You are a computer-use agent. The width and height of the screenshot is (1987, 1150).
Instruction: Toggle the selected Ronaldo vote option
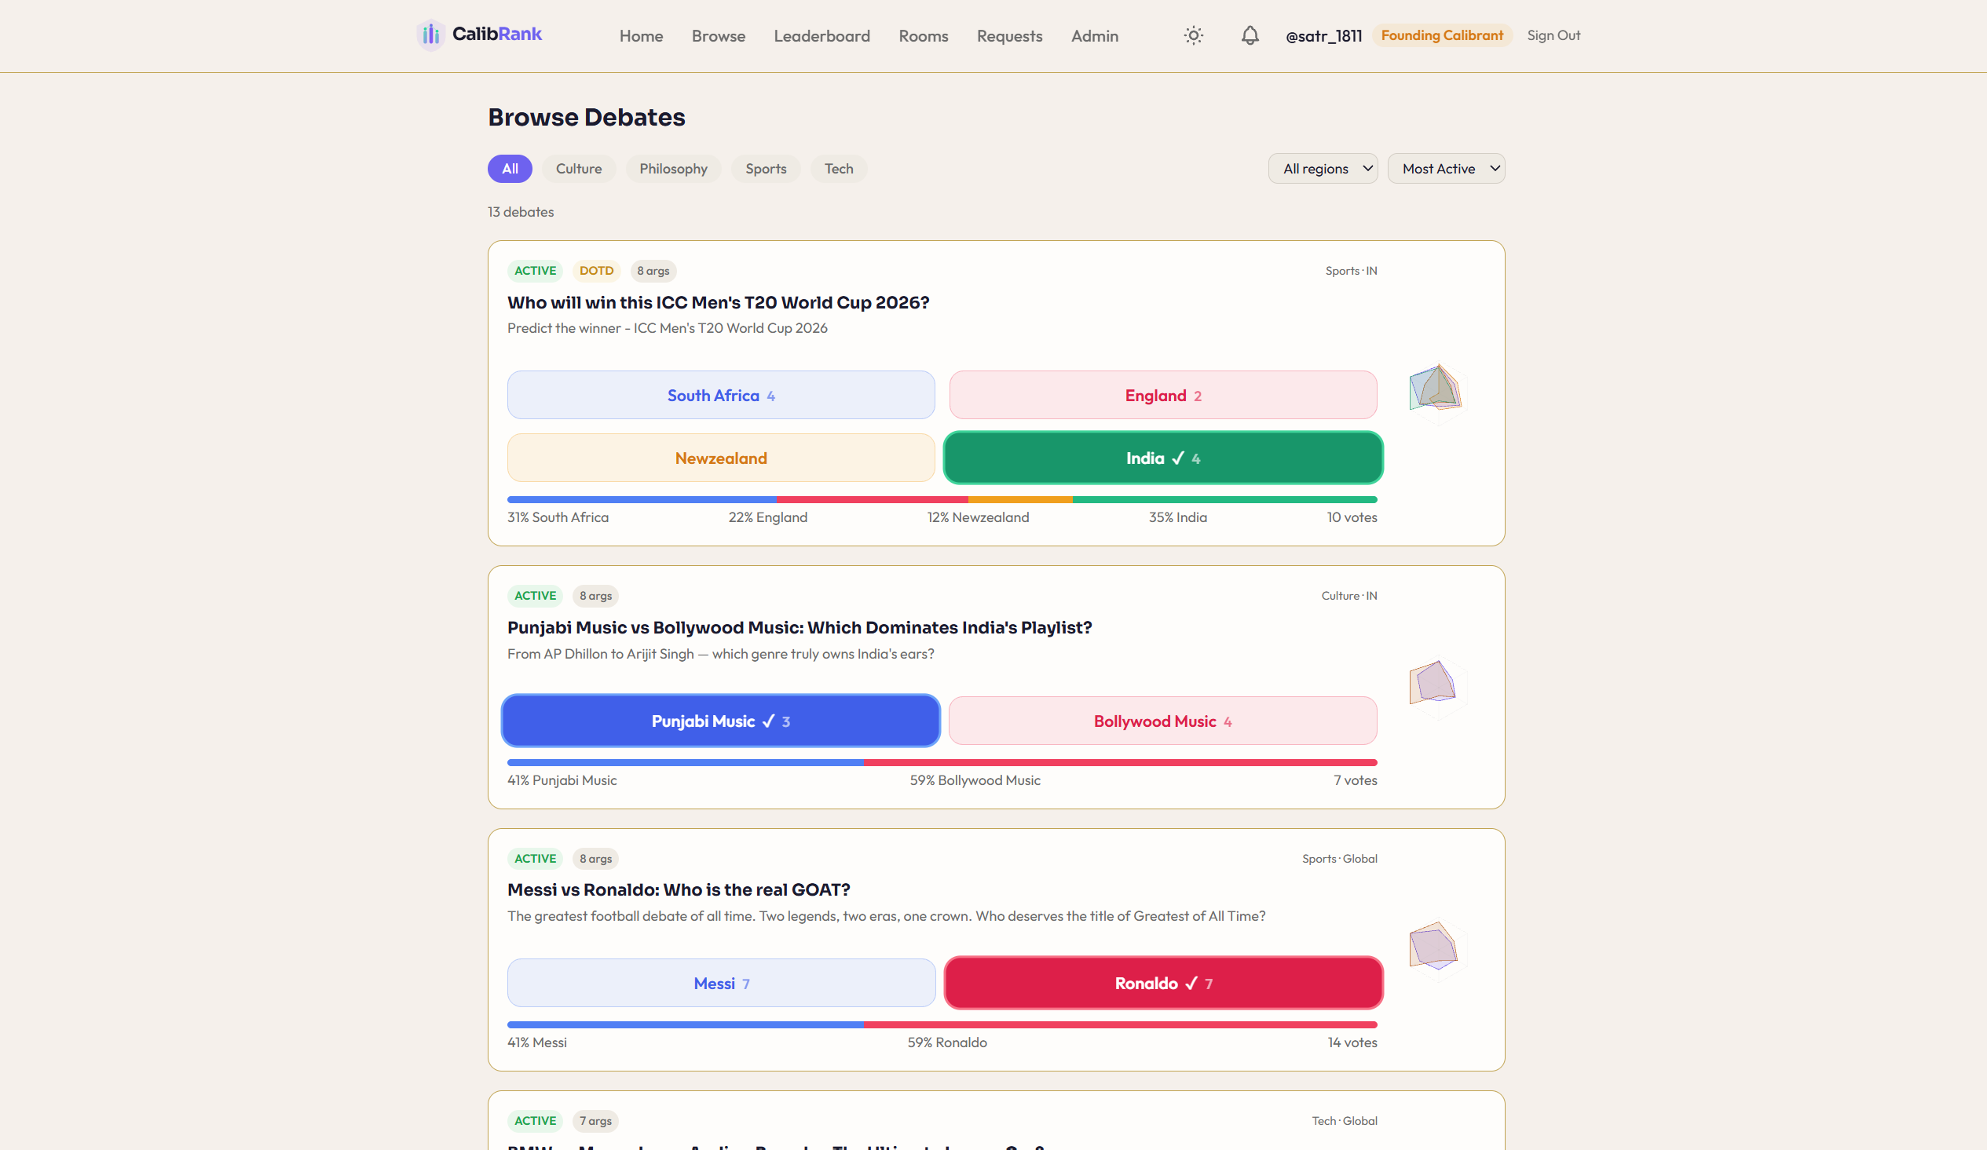click(1162, 983)
